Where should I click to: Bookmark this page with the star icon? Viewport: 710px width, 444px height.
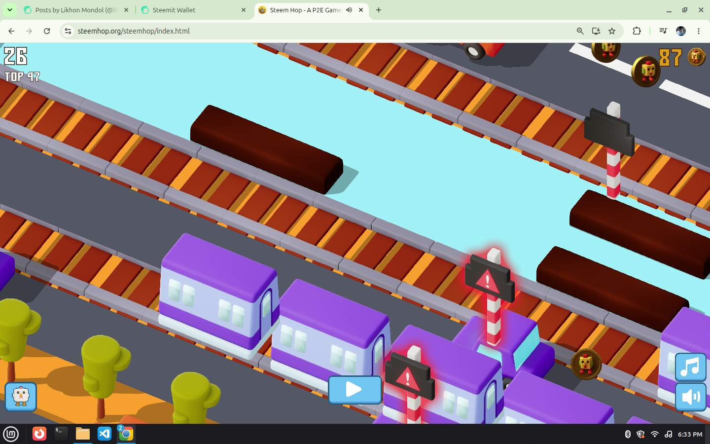click(x=612, y=31)
